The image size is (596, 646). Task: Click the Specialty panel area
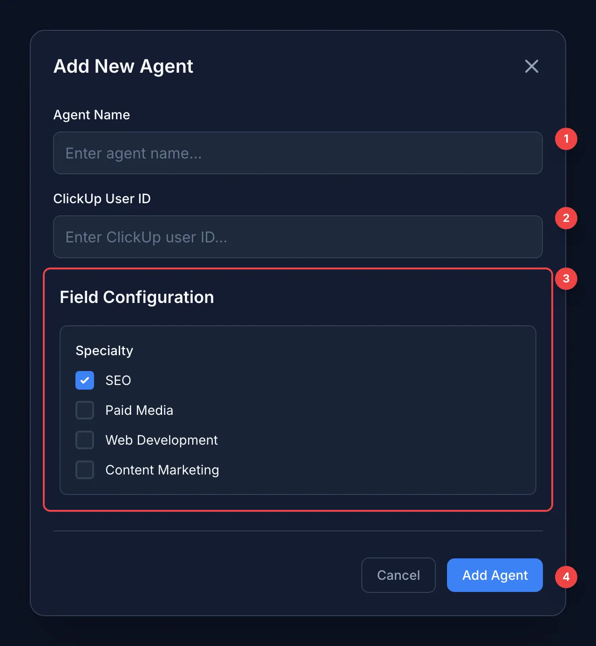[298, 409]
